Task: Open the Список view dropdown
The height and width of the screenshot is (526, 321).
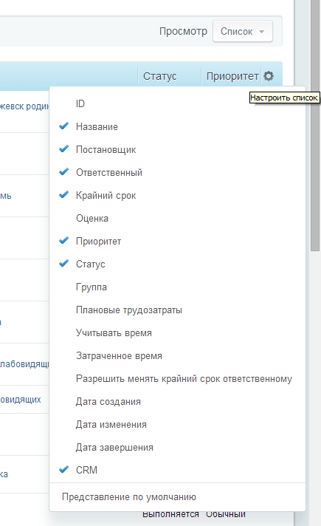Action: click(x=243, y=32)
